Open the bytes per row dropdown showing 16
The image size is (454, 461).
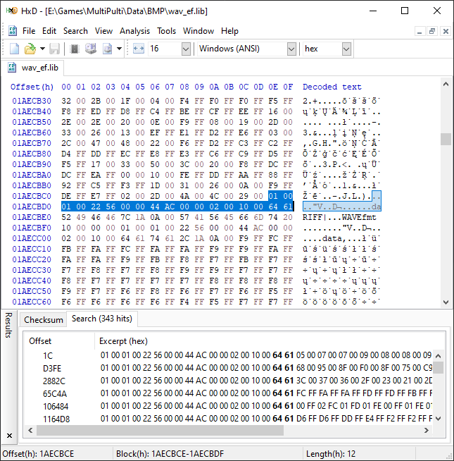coord(186,49)
